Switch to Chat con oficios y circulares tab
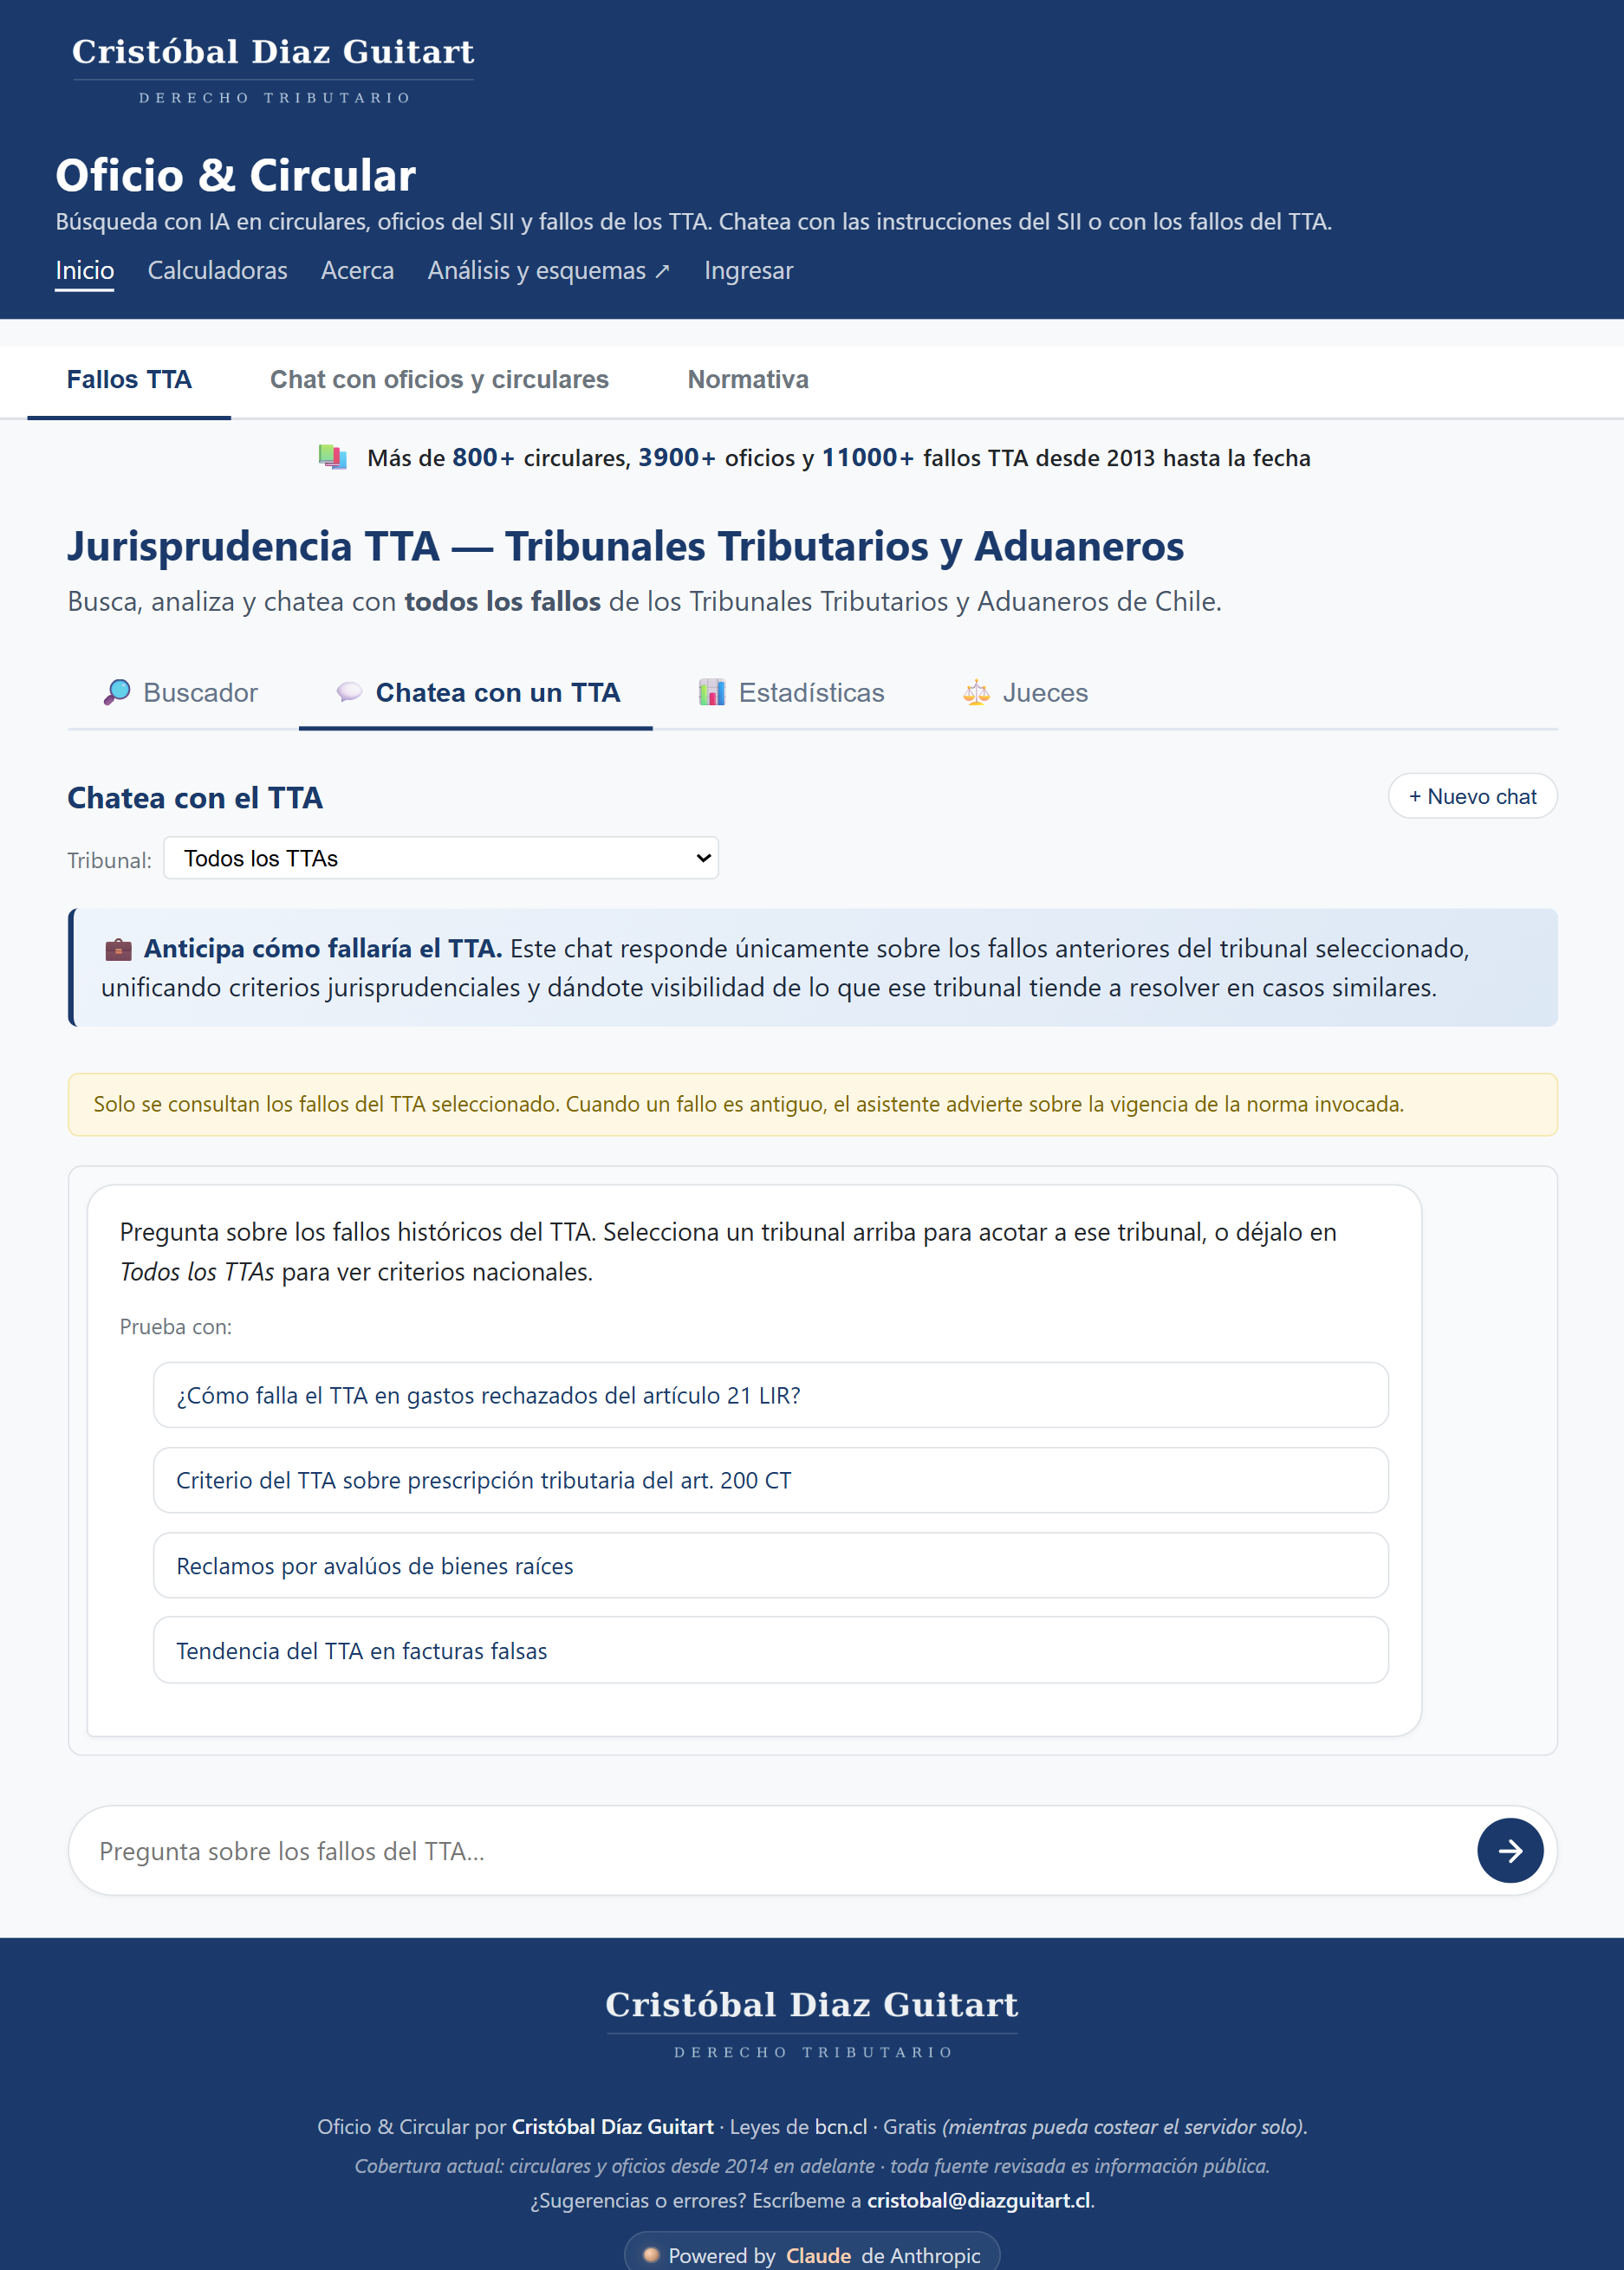1624x2270 pixels. point(439,379)
